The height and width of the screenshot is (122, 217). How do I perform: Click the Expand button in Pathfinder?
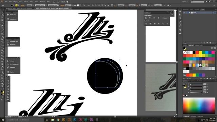click(x=165, y=18)
